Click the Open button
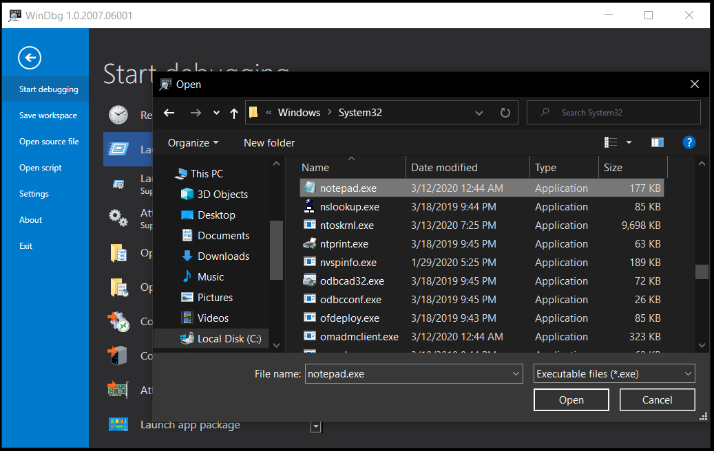This screenshot has height=451, width=714. [x=571, y=399]
